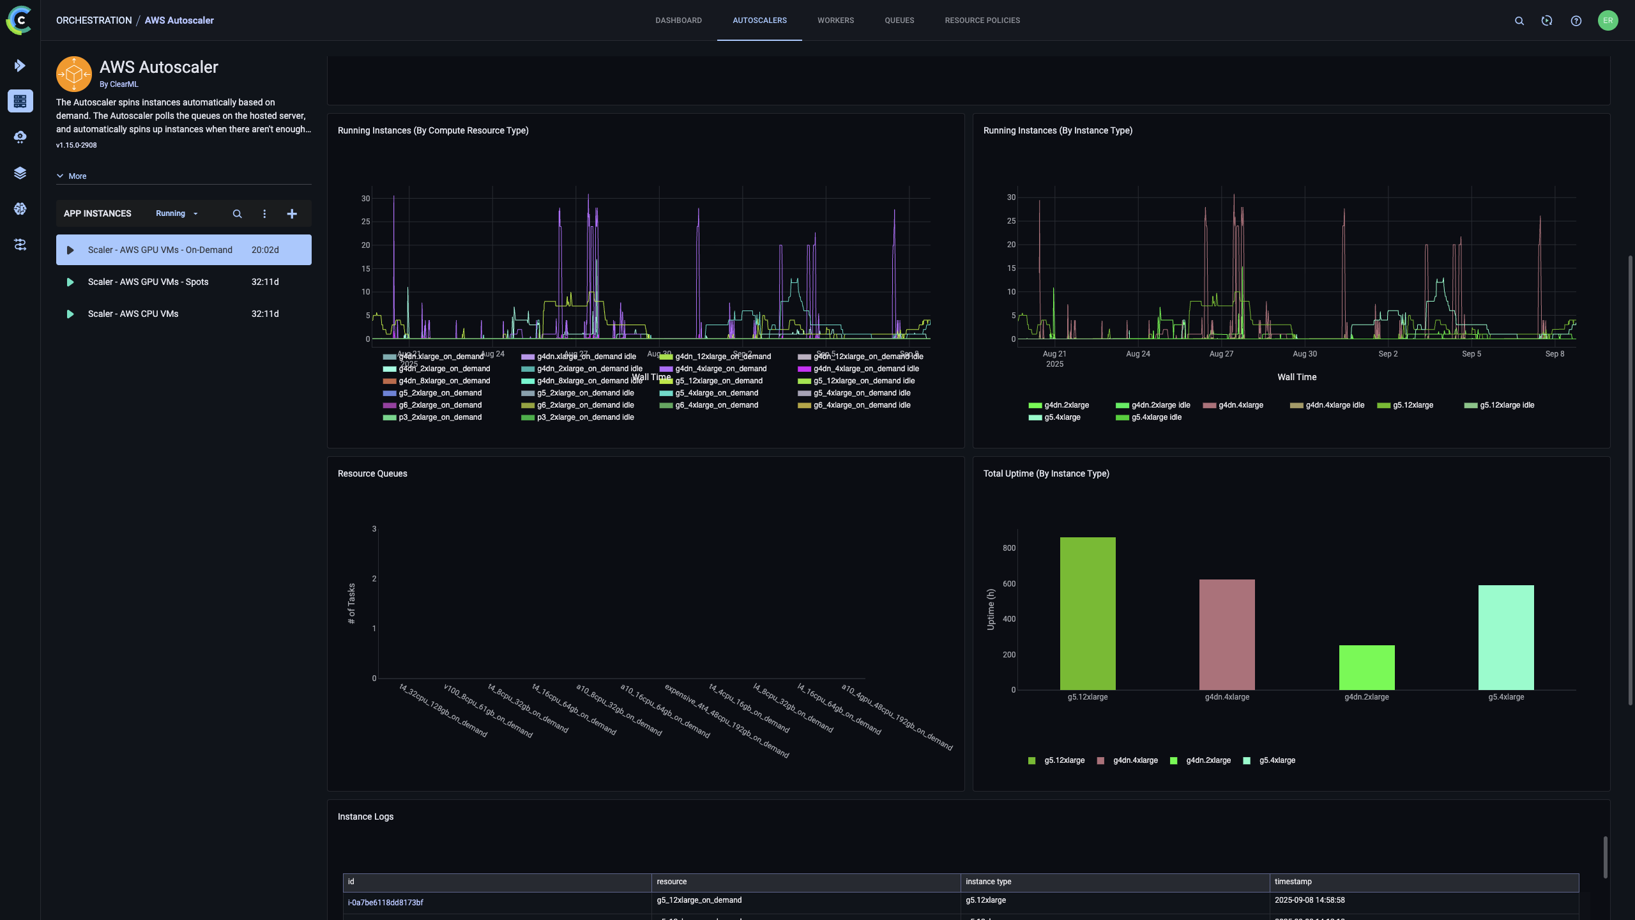Open the Pipelines icon in the left sidebar
1635x920 pixels.
coord(20,244)
